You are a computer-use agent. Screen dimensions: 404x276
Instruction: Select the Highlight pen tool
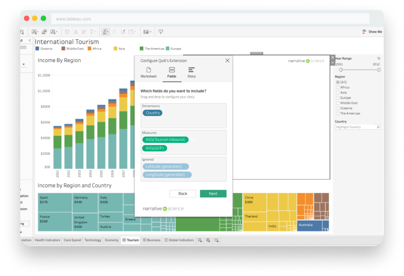point(104,31)
